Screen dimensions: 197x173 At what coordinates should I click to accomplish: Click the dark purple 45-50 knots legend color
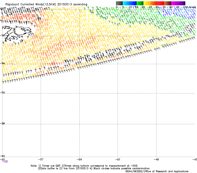coord(182,3)
